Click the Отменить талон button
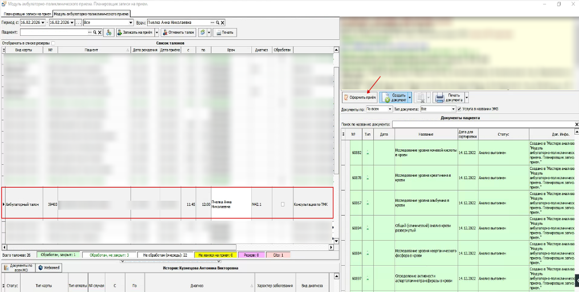The width and height of the screenshot is (579, 292). (x=178, y=33)
